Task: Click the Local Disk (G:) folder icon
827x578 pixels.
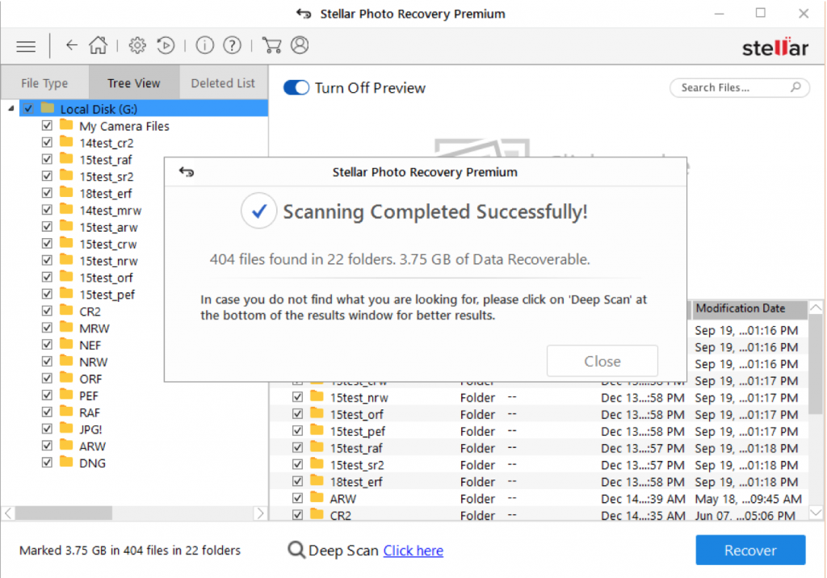Action: click(48, 108)
